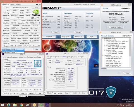Click the volume speaker tray icon
This screenshot has height=107, width=134.
pos(123,105)
